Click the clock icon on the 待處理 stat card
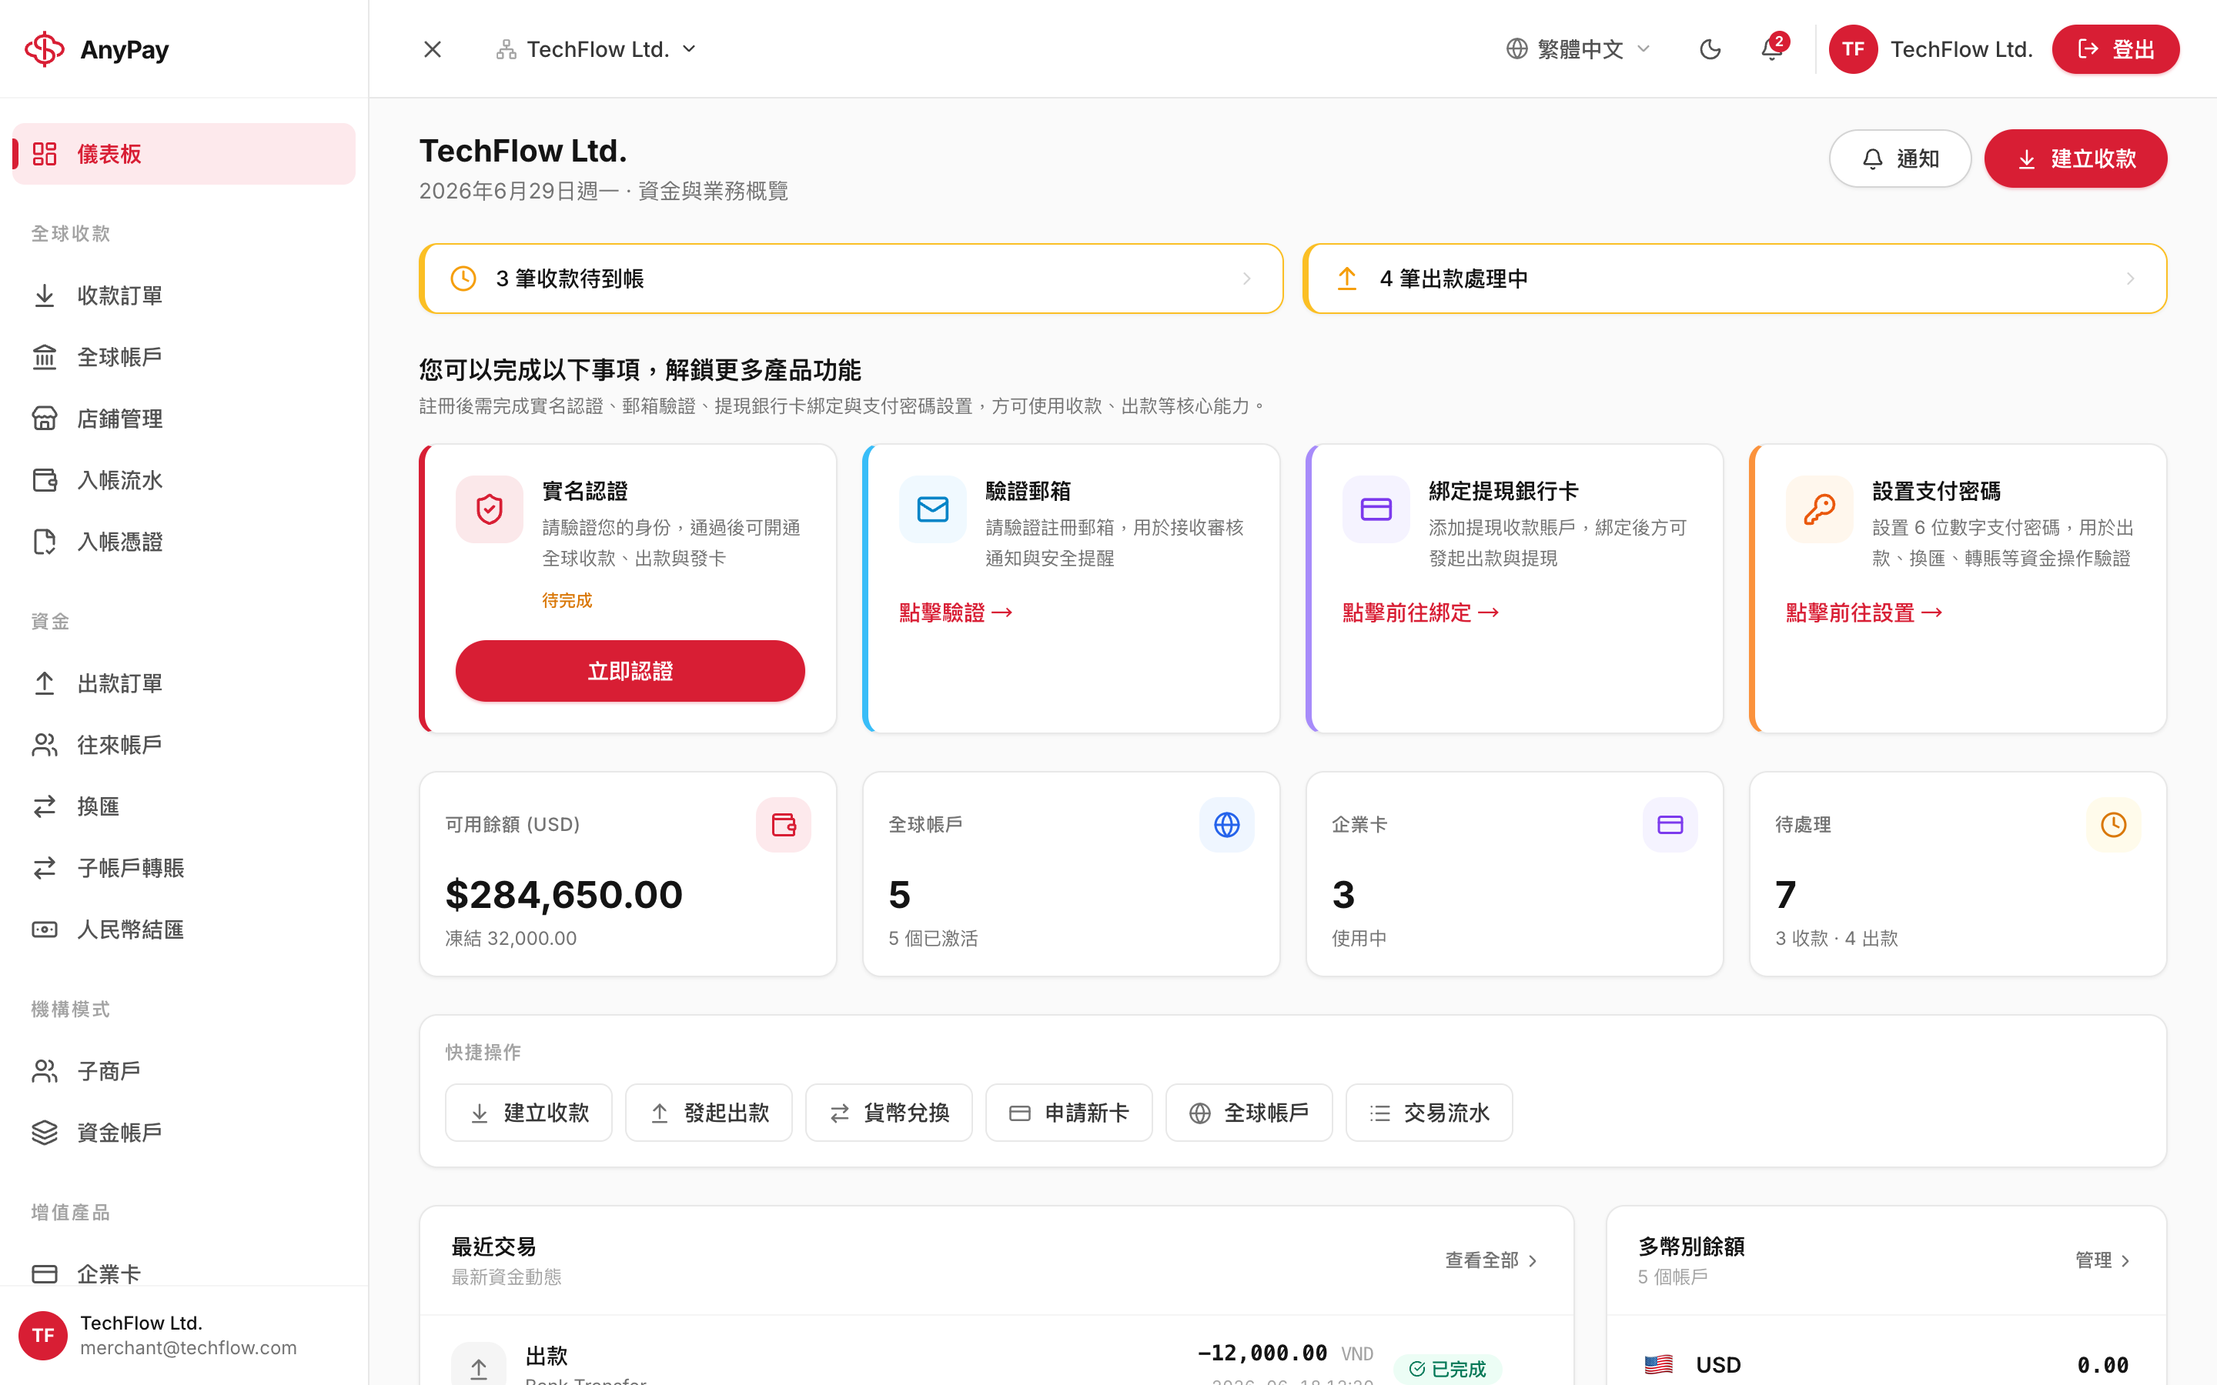 [2114, 824]
